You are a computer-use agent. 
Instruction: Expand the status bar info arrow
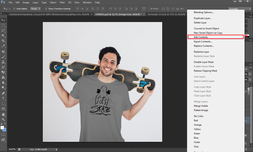pos(57,150)
